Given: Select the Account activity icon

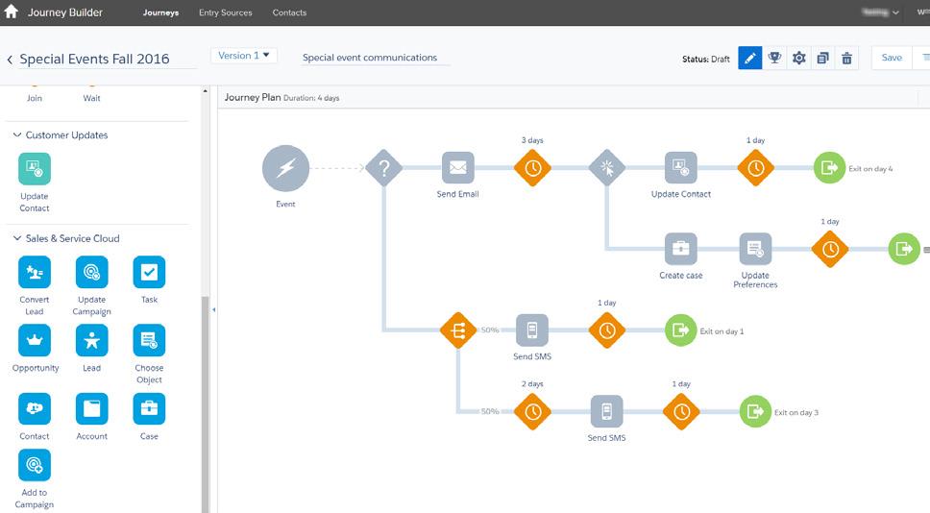Looking at the screenshot, I should (92, 408).
